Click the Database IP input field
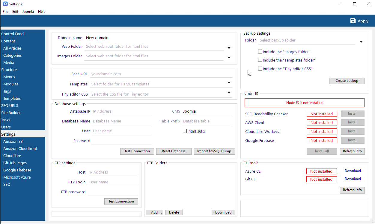 pos(121,111)
